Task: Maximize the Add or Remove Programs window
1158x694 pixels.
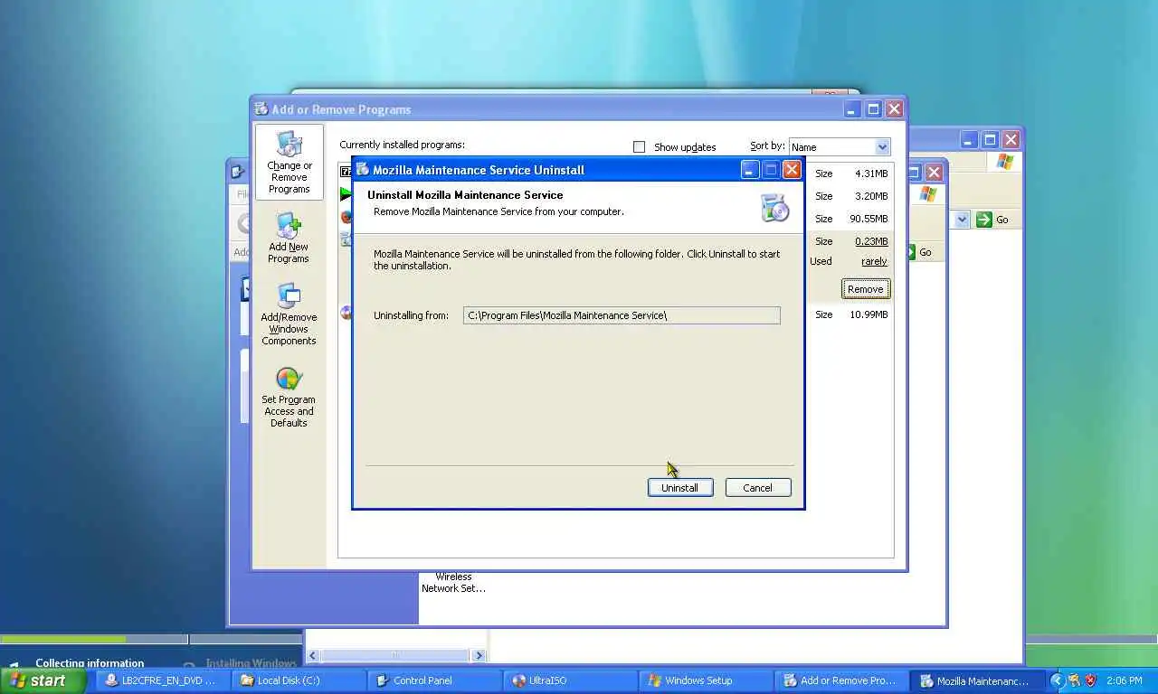Action: 873,109
